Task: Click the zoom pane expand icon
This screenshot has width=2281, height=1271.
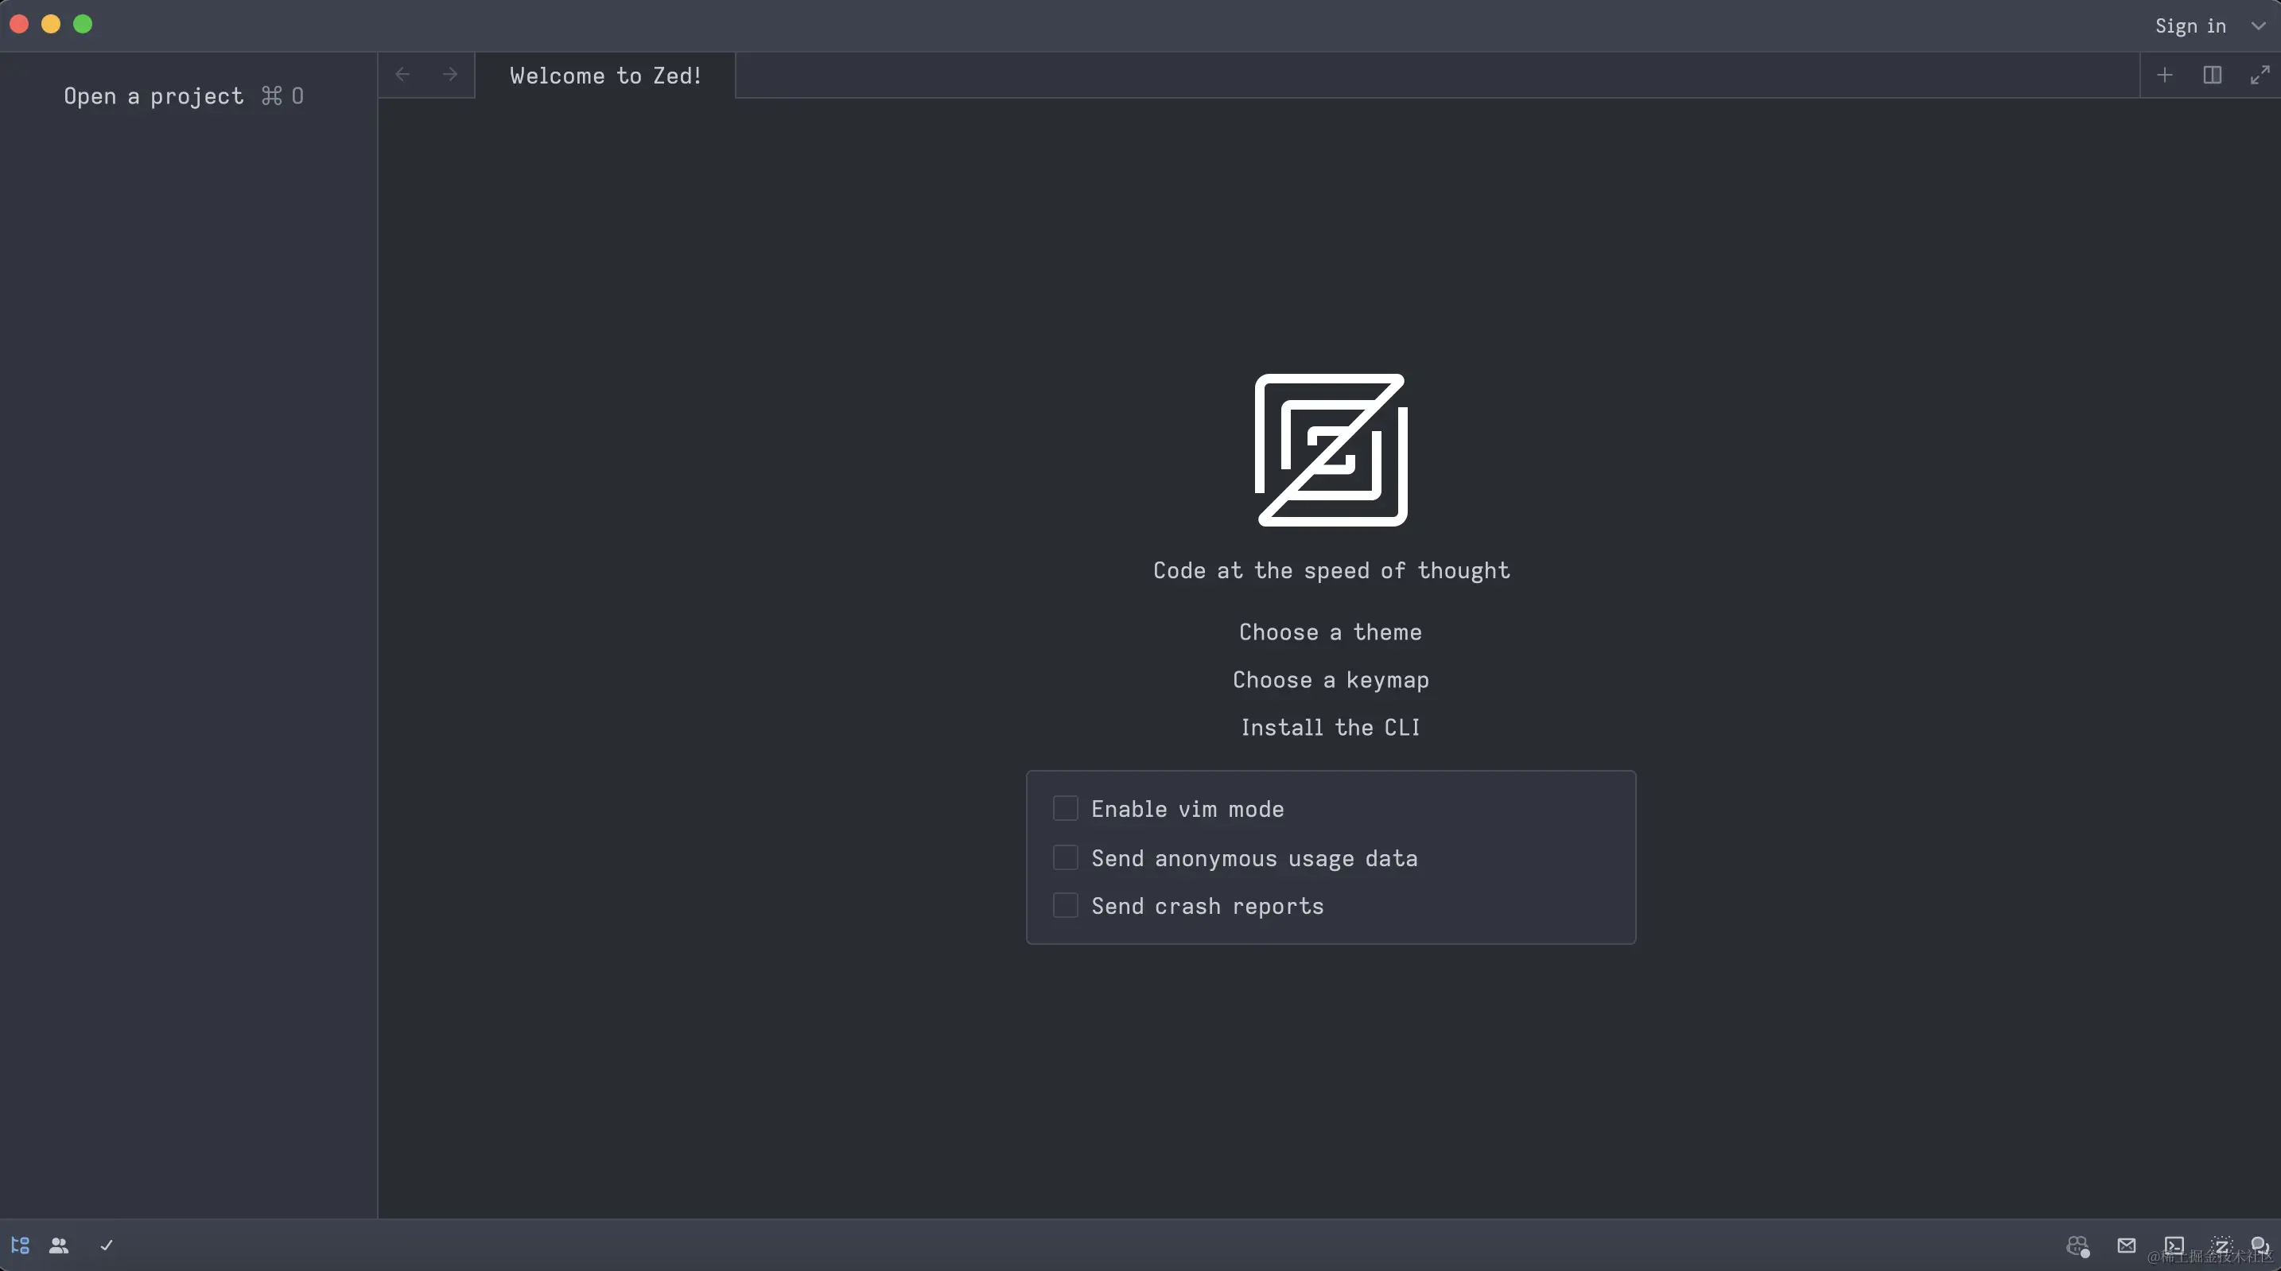Action: coord(2260,76)
